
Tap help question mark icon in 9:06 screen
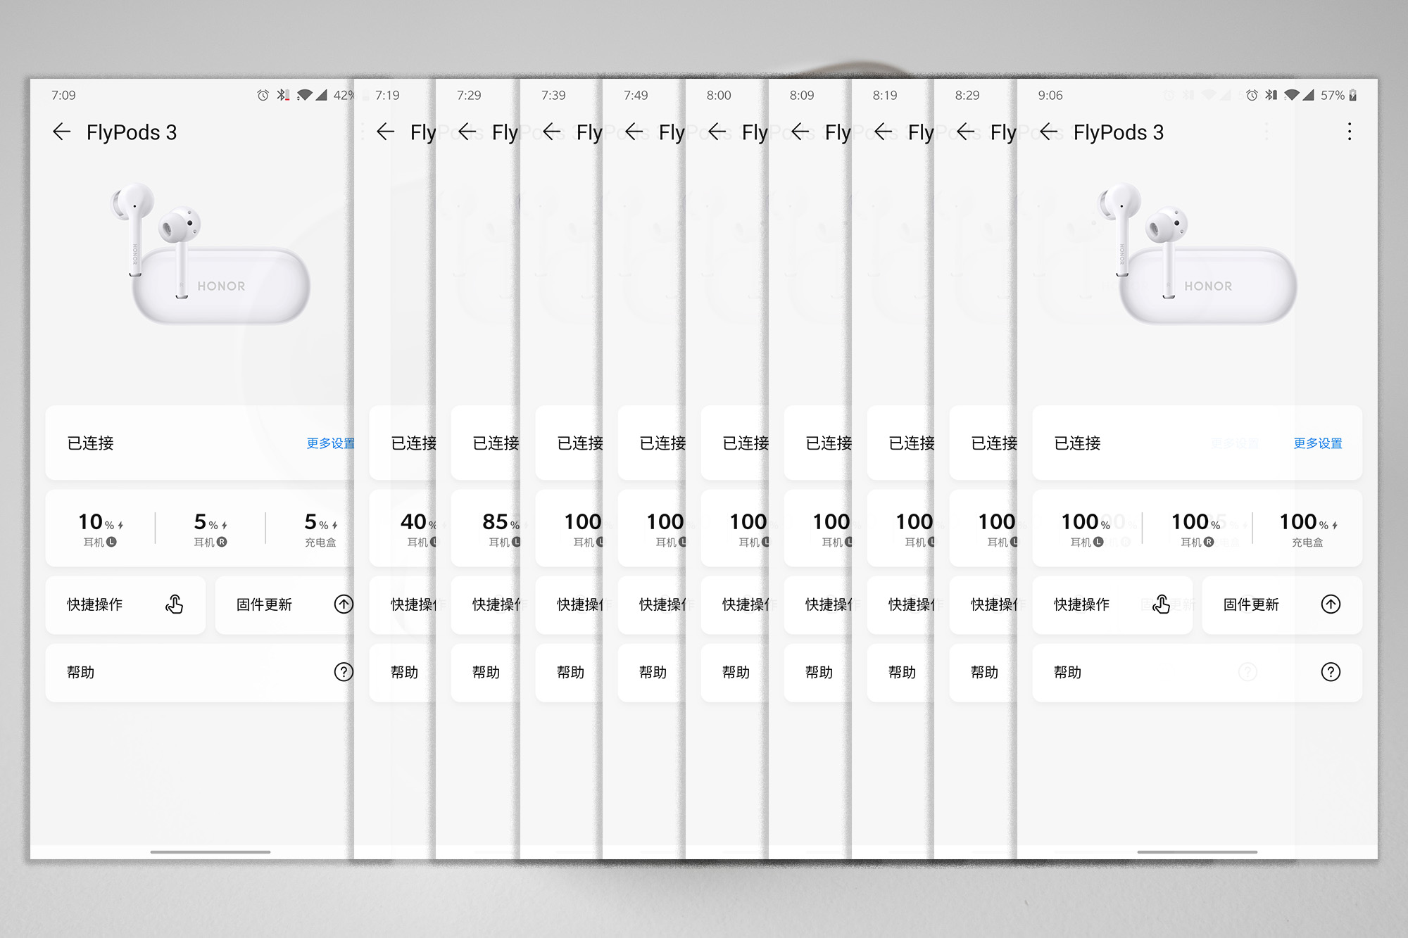(x=1330, y=672)
